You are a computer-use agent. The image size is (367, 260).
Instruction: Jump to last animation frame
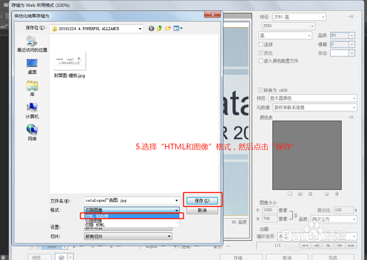click(351, 245)
